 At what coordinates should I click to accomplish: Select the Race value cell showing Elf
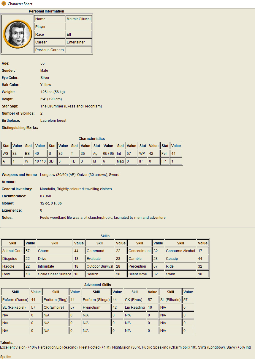click(x=78, y=35)
